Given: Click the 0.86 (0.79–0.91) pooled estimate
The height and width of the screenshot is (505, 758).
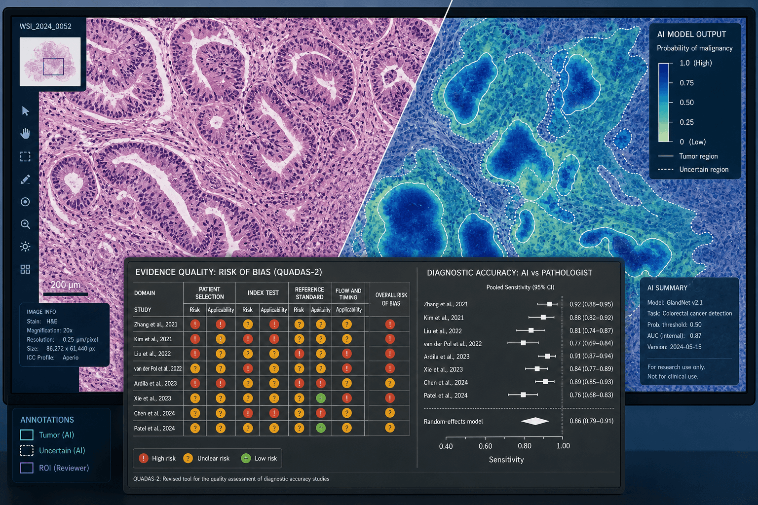Looking at the screenshot, I should pos(591,421).
